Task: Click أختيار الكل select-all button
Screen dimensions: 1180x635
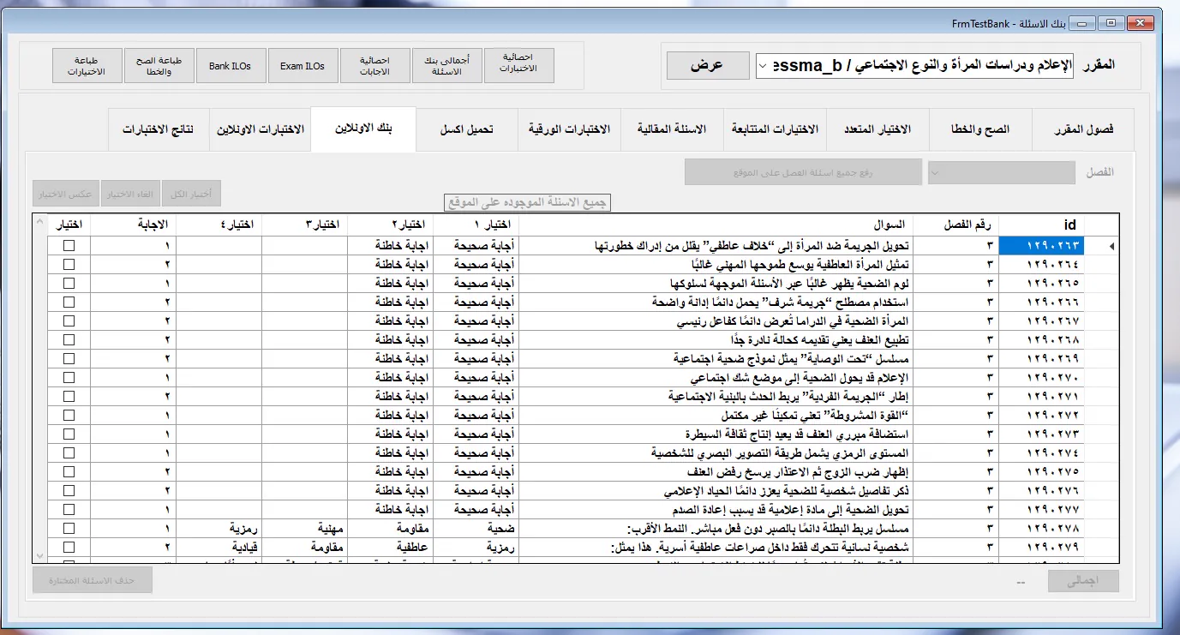Action: (x=192, y=194)
